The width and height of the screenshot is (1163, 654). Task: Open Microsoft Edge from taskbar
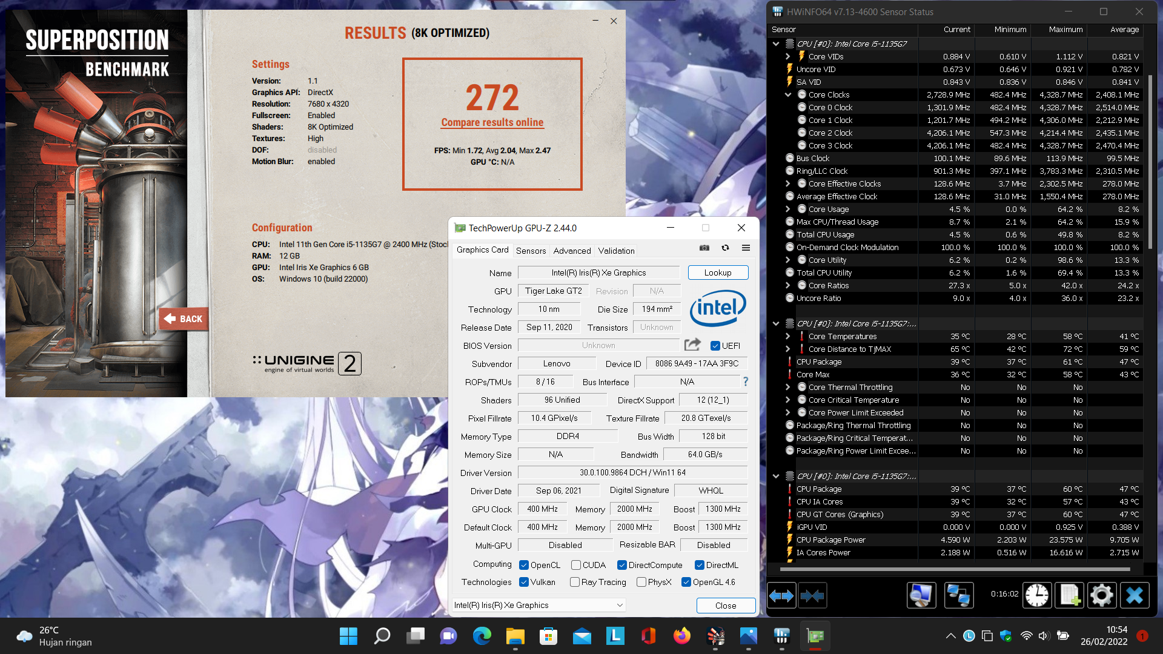pos(482,636)
